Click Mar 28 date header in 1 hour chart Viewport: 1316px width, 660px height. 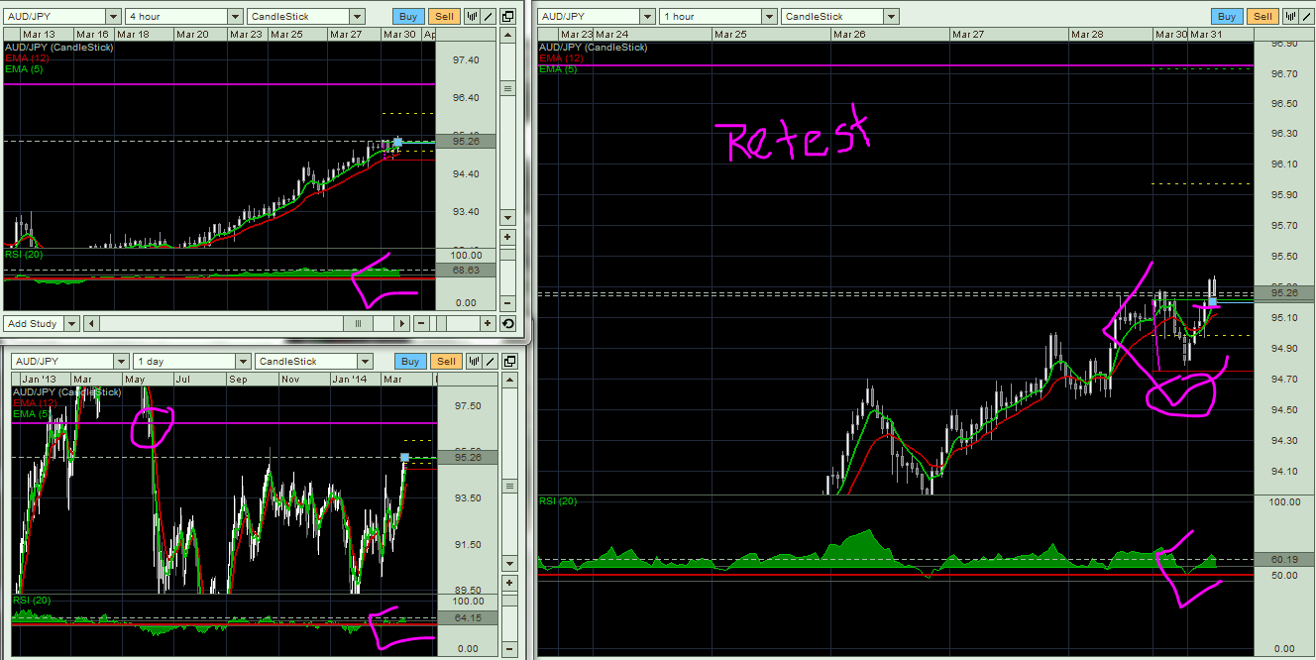pos(1087,34)
